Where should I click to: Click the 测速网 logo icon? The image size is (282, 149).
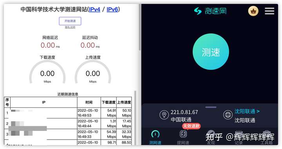(198, 11)
